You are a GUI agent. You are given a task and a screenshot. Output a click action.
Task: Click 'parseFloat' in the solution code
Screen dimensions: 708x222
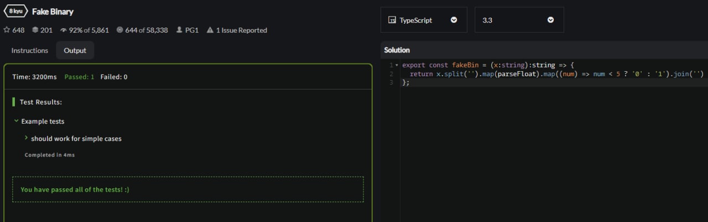coord(517,74)
